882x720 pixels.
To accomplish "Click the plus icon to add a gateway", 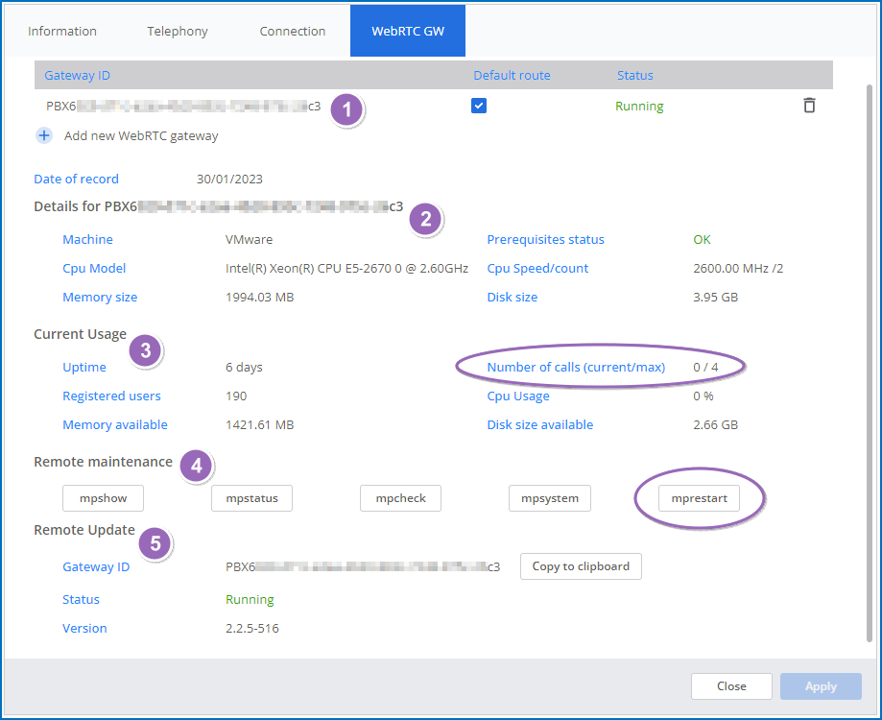I will pyautogui.click(x=43, y=135).
